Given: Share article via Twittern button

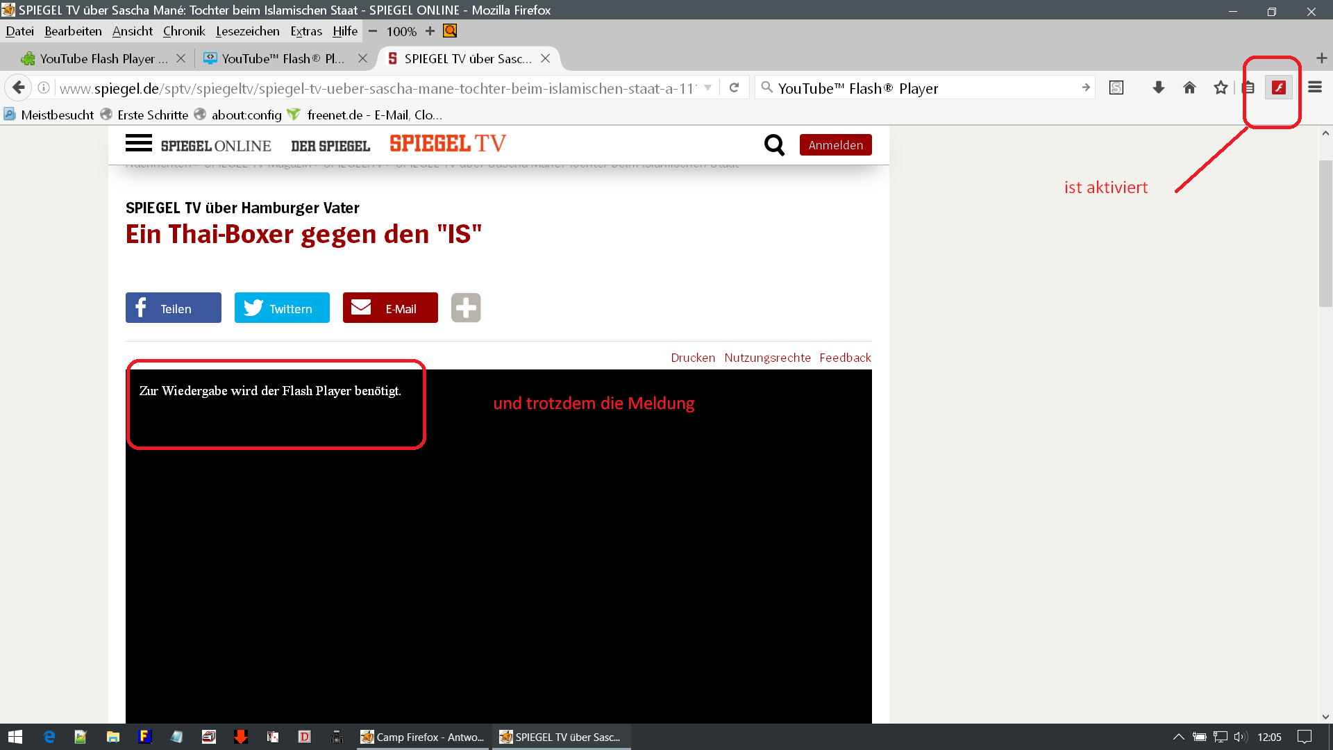Looking at the screenshot, I should 282,308.
